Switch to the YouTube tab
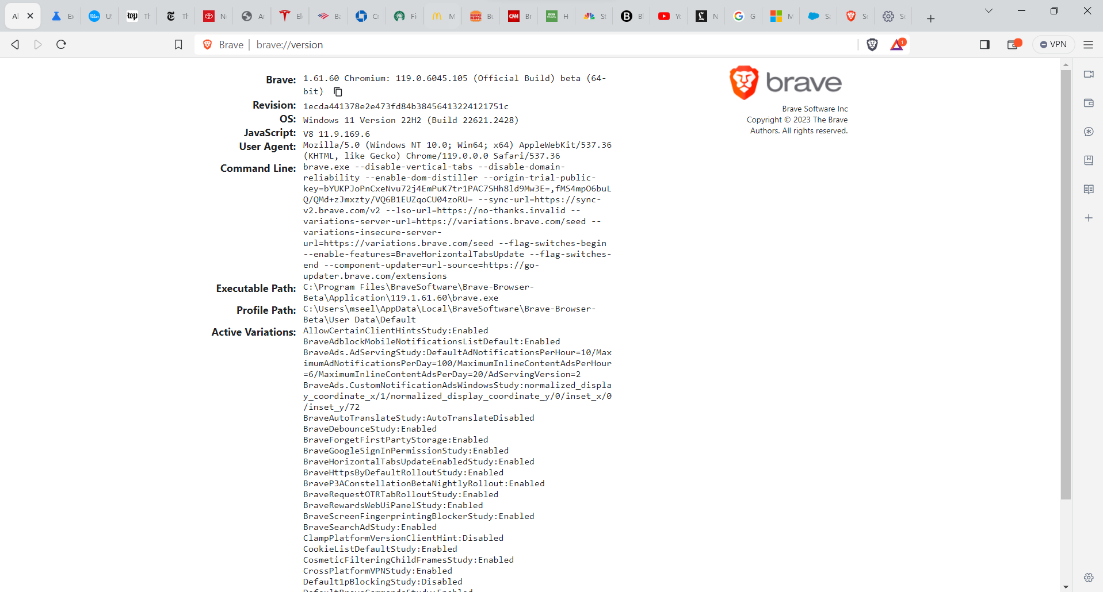This screenshot has height=592, width=1103. 669,16
